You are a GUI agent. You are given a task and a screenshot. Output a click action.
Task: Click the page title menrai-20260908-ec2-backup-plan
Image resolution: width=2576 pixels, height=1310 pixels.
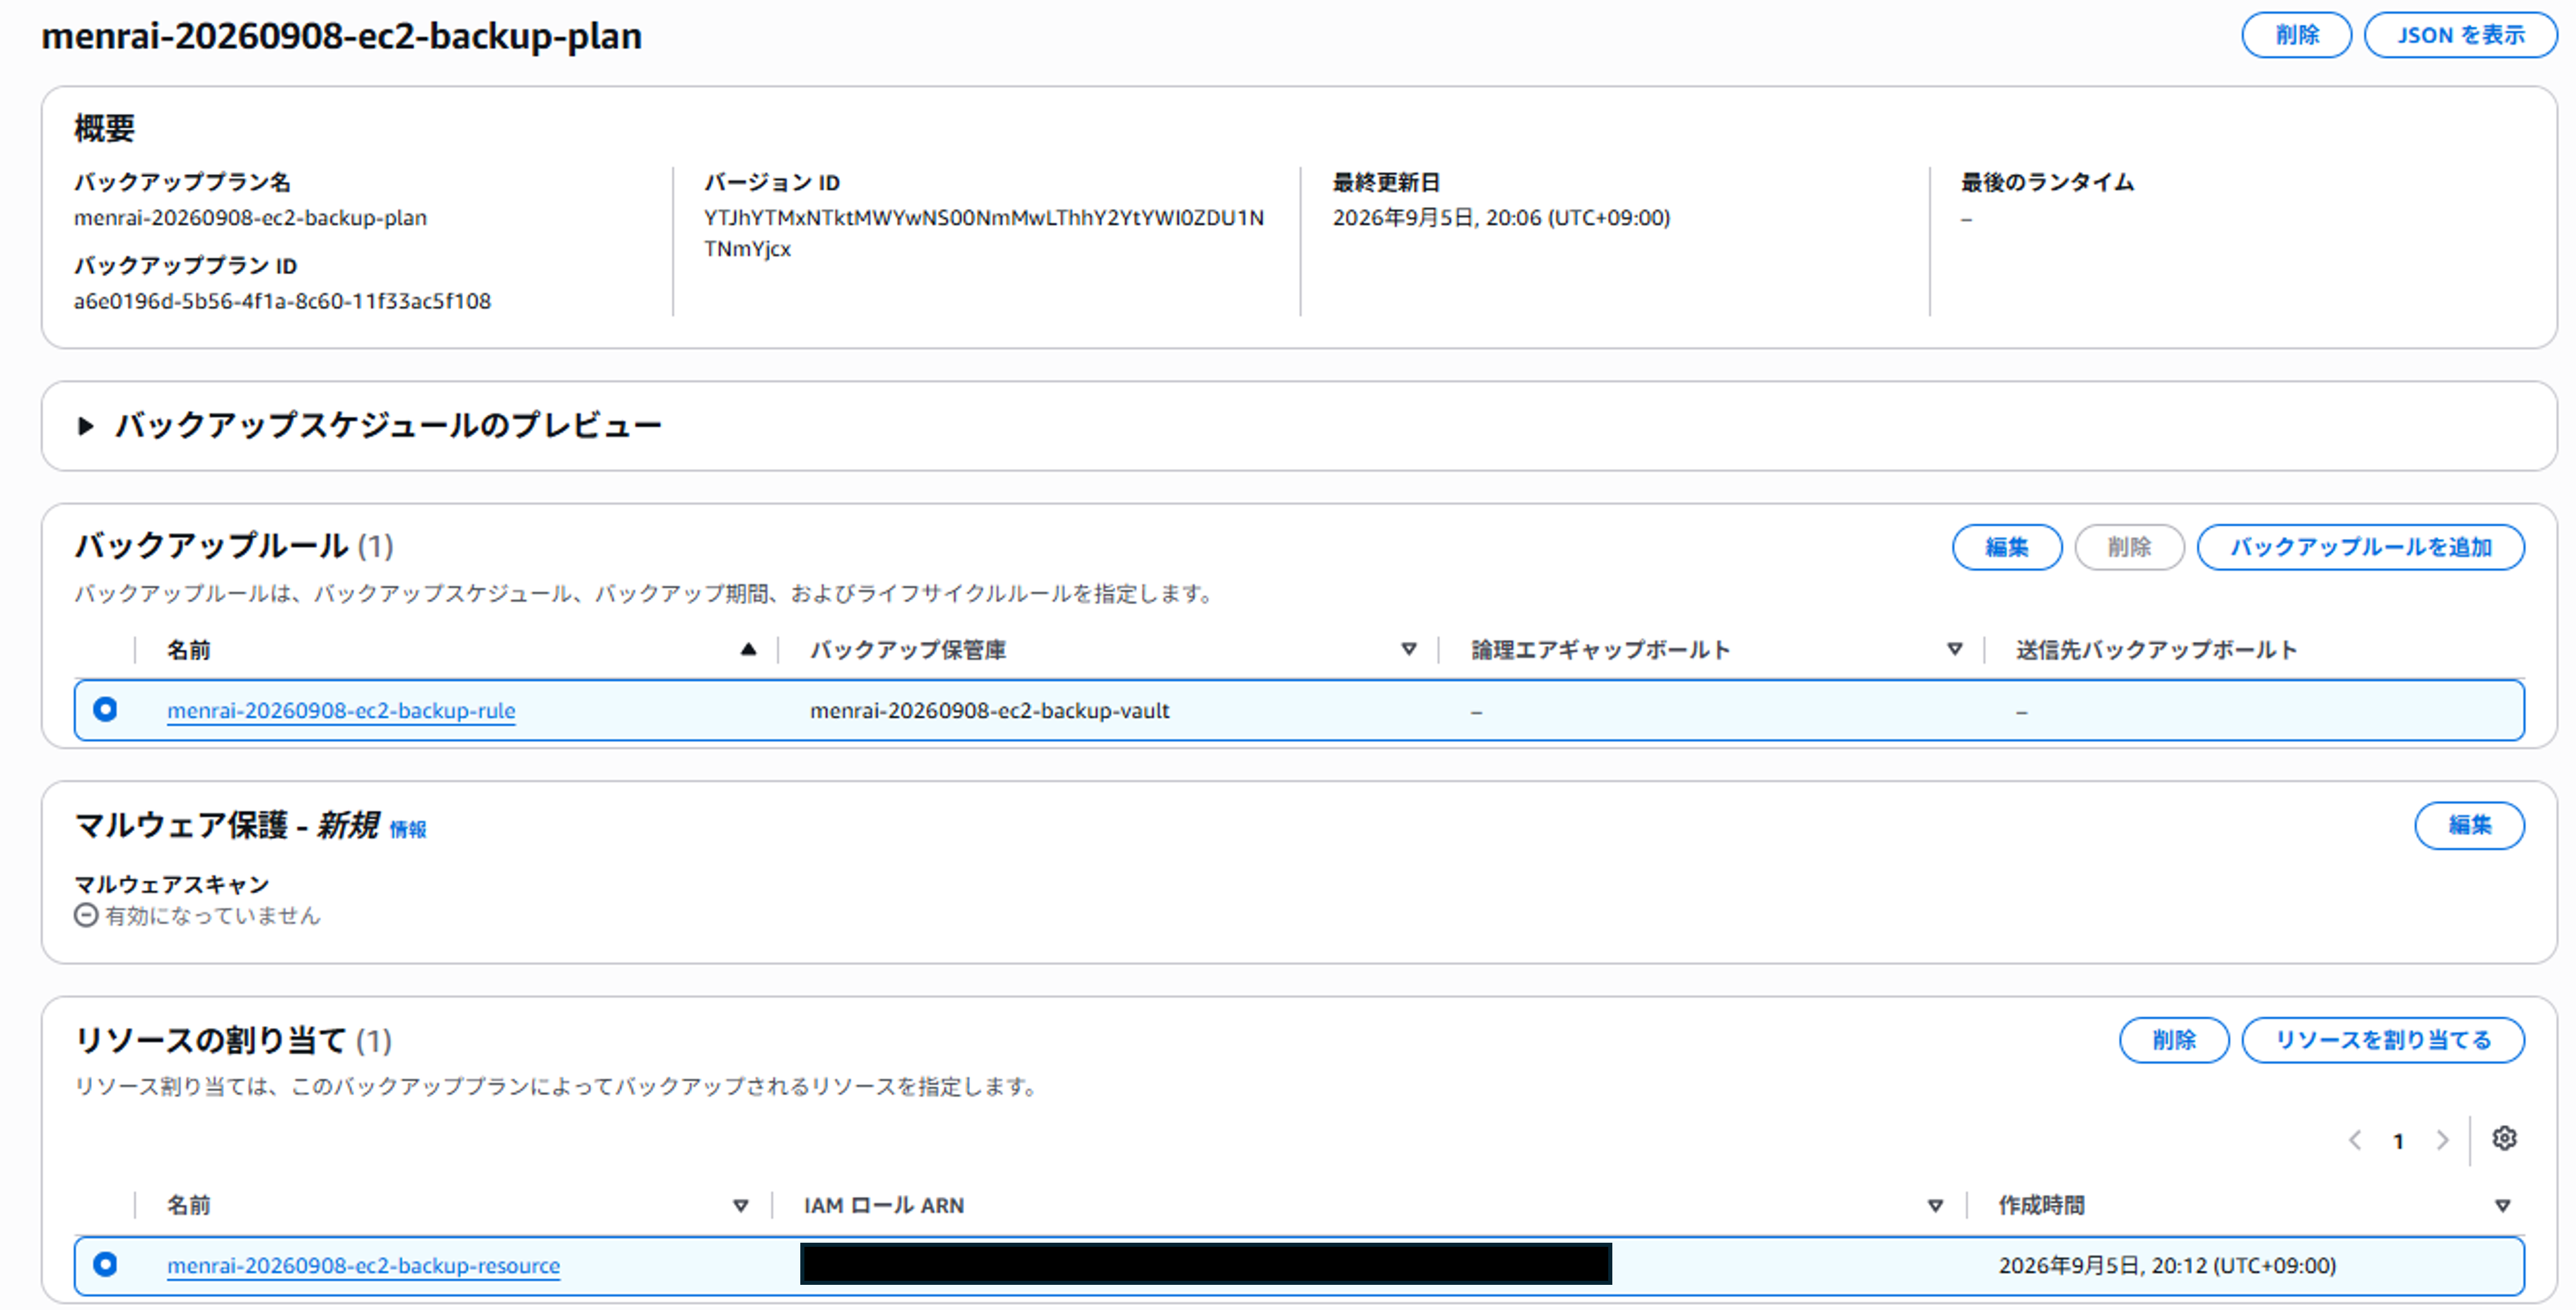[341, 36]
